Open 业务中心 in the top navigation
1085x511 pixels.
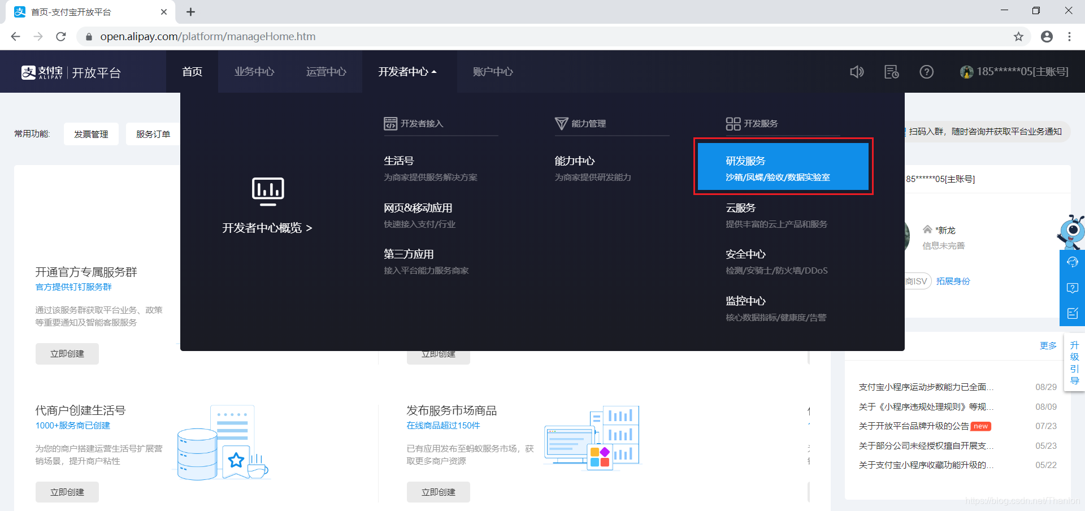click(x=254, y=72)
